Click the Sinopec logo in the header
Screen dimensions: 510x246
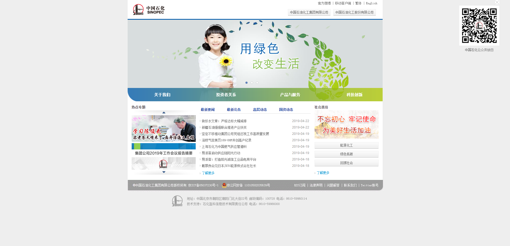[149, 10]
